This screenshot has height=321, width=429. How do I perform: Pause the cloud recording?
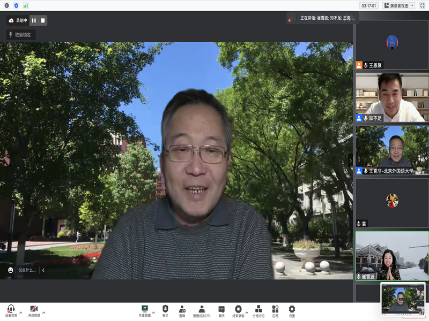pos(34,20)
